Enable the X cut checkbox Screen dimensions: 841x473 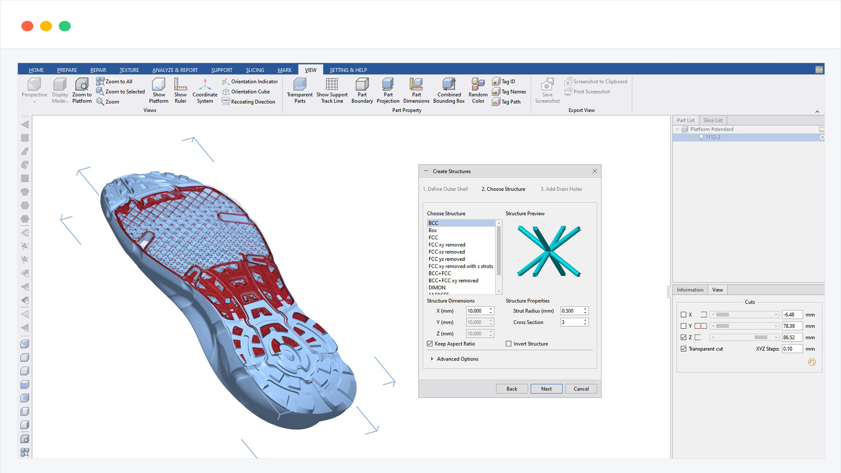click(683, 314)
